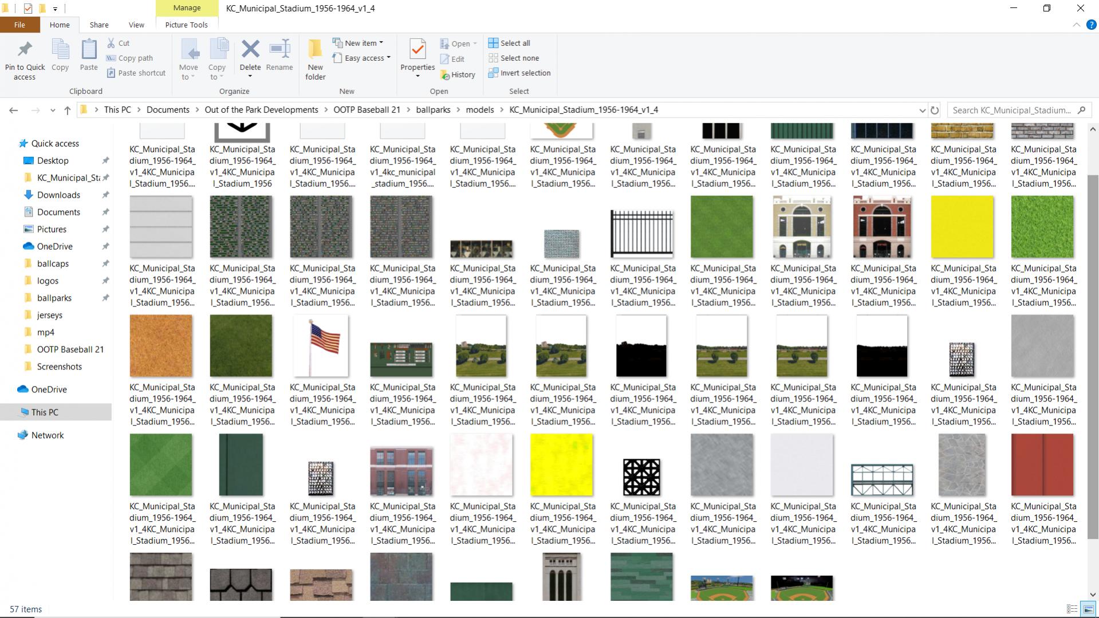Switch to large thumbnails view in status bar

click(x=1088, y=609)
